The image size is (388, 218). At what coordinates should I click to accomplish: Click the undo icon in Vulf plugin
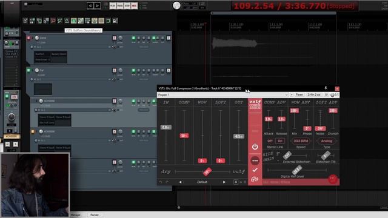161,182
